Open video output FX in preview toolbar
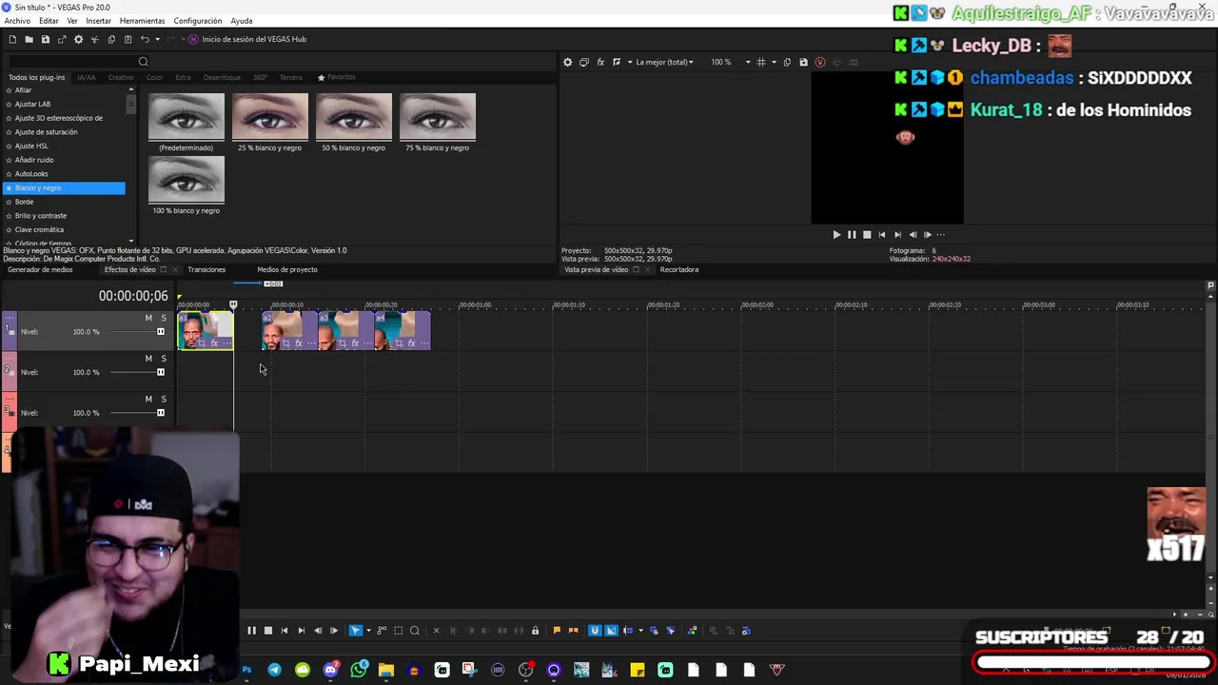Image resolution: width=1218 pixels, height=685 pixels. pos(600,62)
